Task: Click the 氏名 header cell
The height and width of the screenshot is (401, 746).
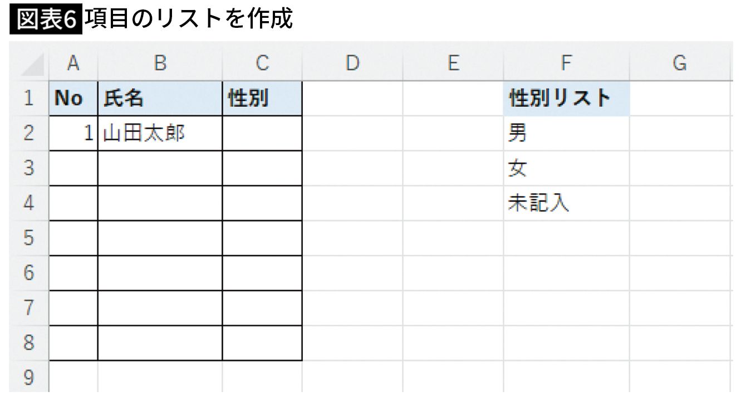Action: pyautogui.click(x=160, y=99)
